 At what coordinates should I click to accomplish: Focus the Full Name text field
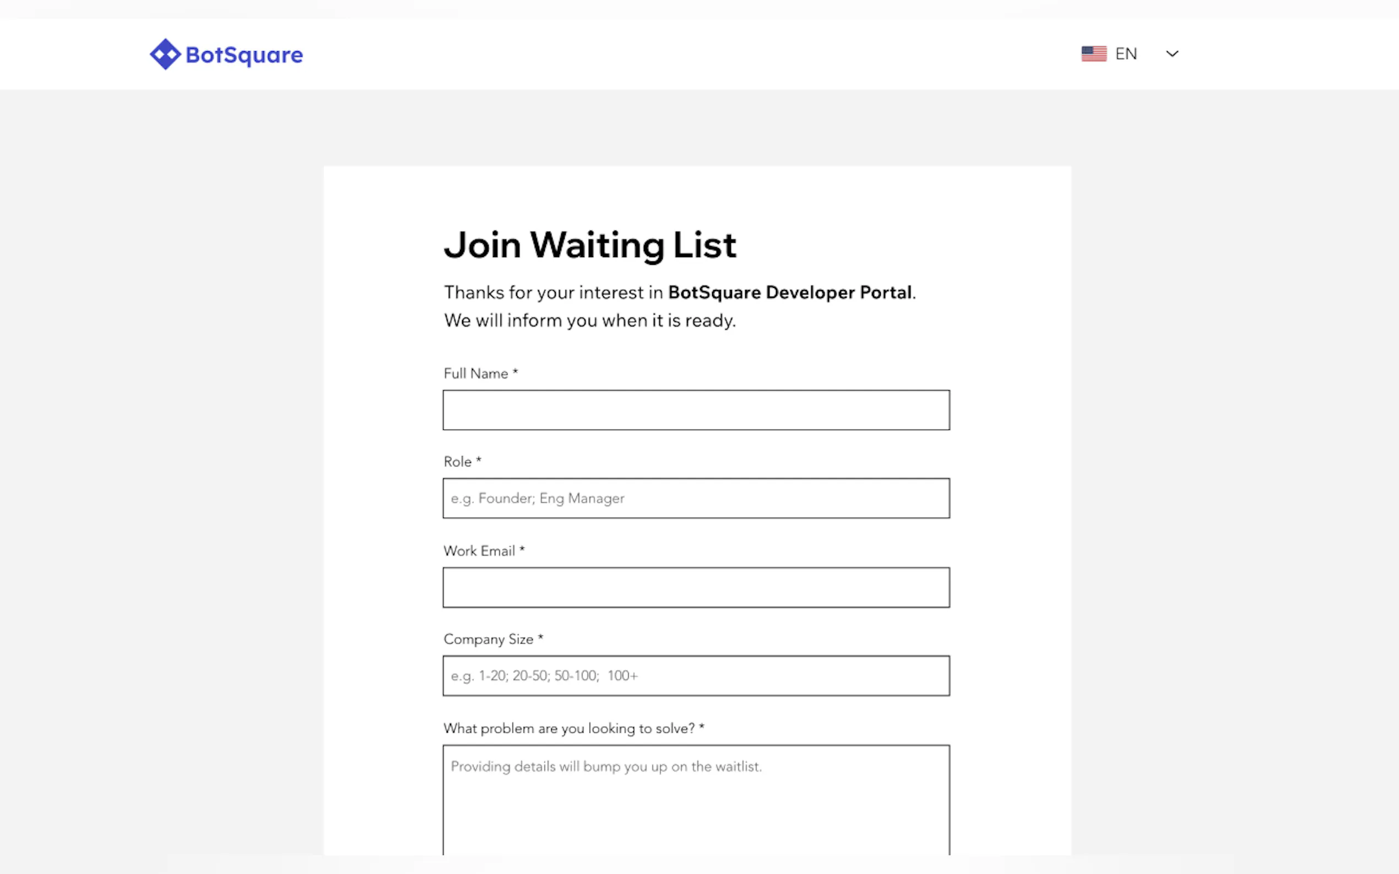click(x=696, y=410)
